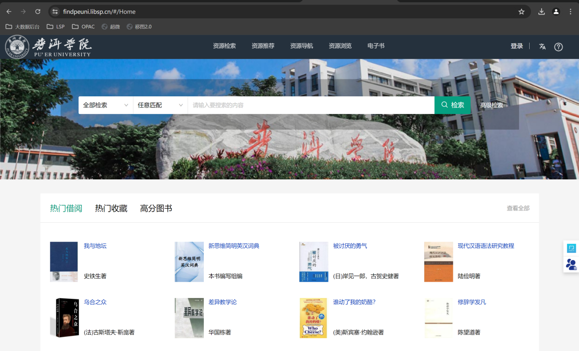Switch to the 热门收藏 tab
Screen dimensions: 579x351
(x=111, y=209)
